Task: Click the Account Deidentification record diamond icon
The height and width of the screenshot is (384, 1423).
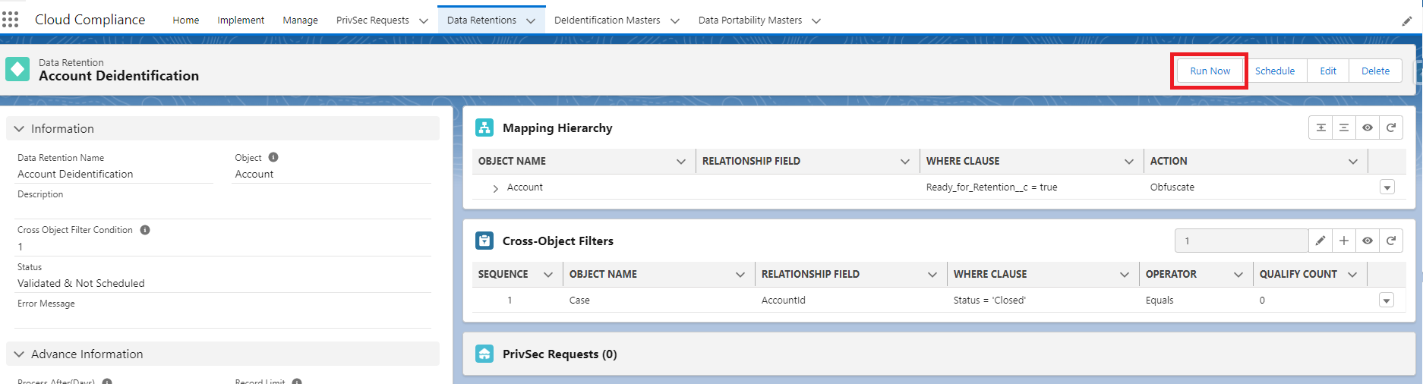Action: point(17,69)
